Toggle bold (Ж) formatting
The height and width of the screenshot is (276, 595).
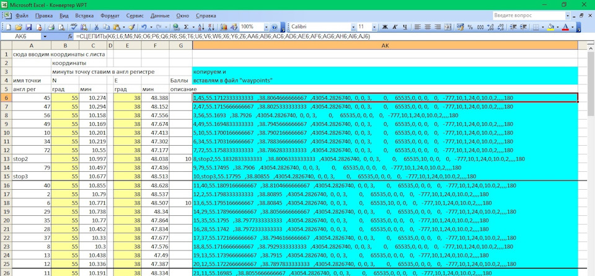pos(385,27)
